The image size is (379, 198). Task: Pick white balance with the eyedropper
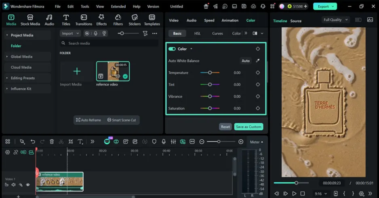258,61
